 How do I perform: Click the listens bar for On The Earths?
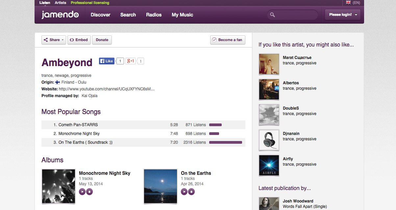tap(225, 142)
